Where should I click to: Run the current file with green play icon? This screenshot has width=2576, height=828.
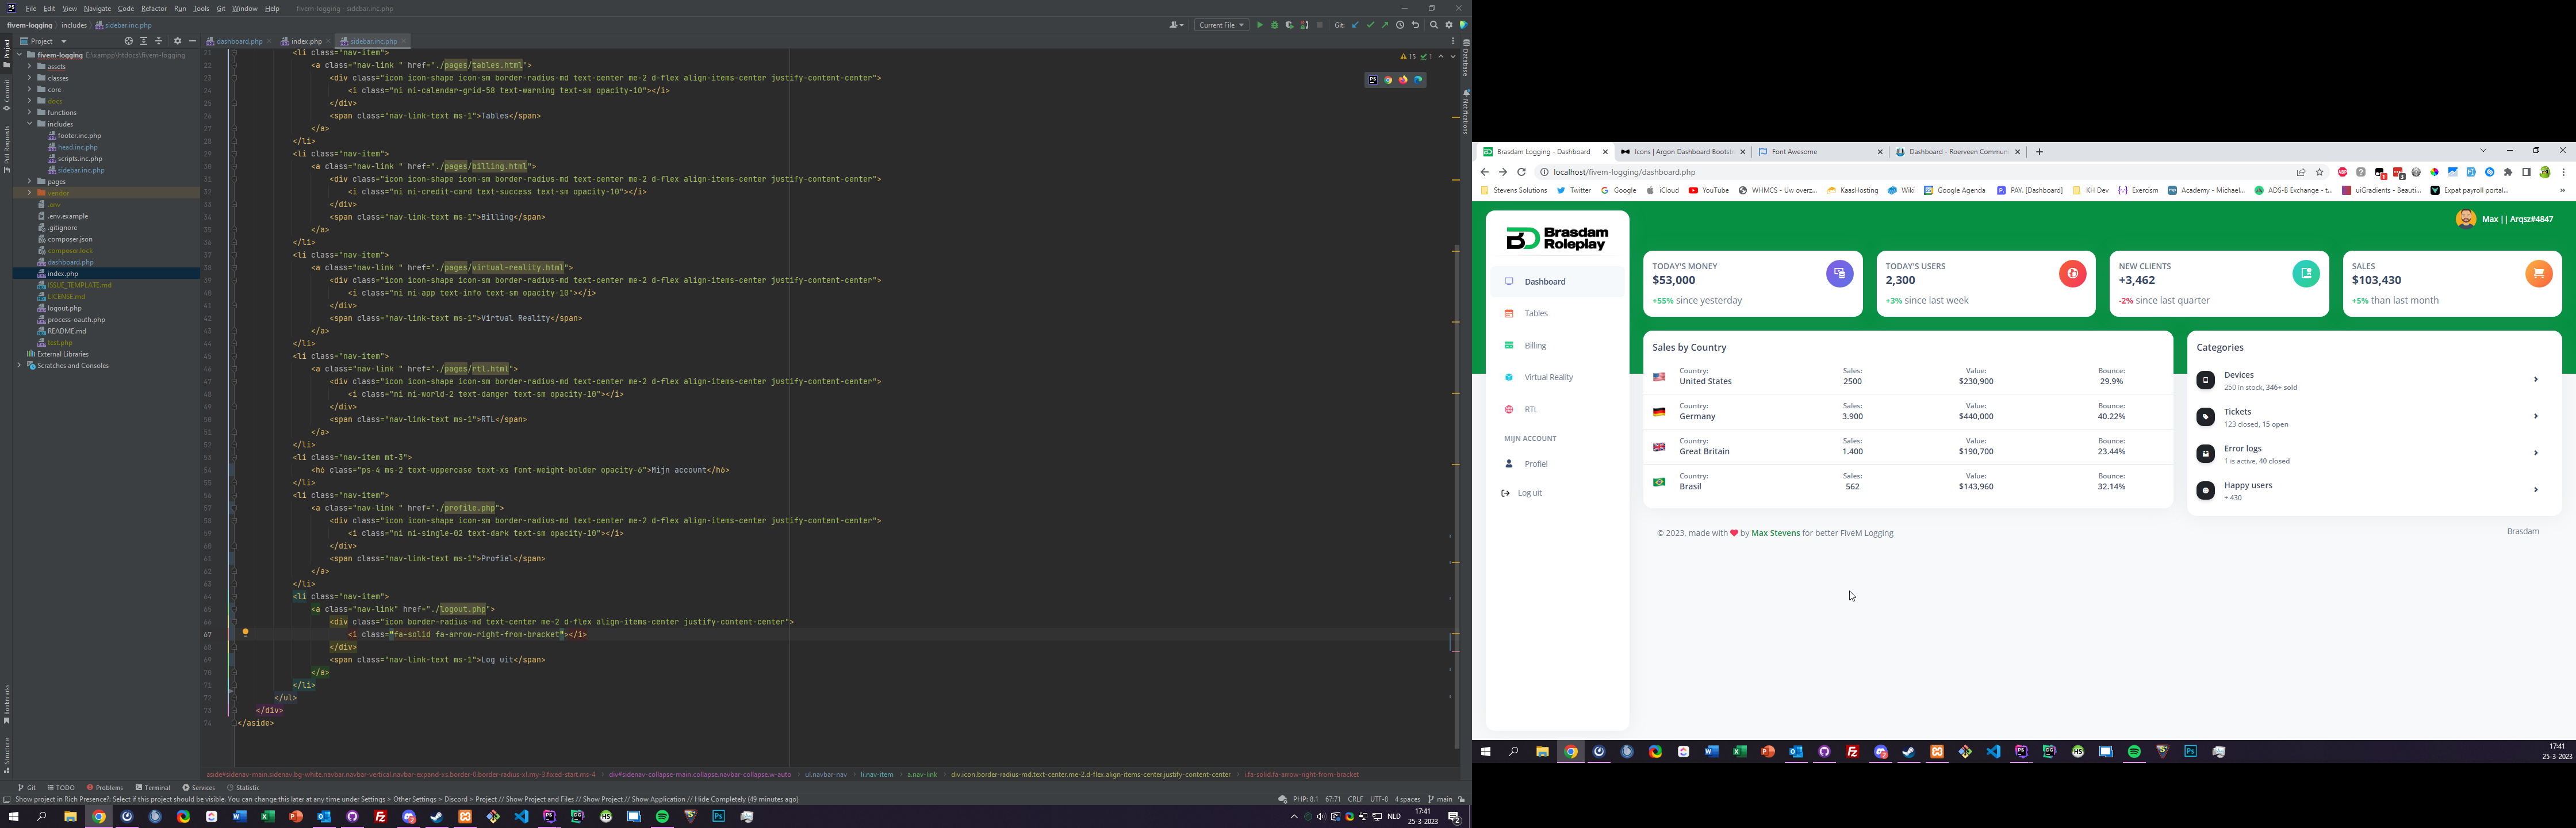click(x=1260, y=25)
